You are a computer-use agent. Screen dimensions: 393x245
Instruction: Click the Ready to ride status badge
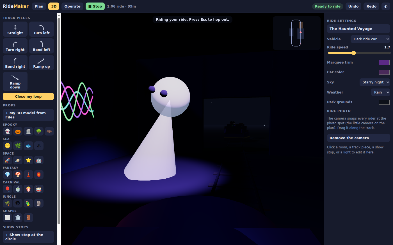[x=328, y=6]
